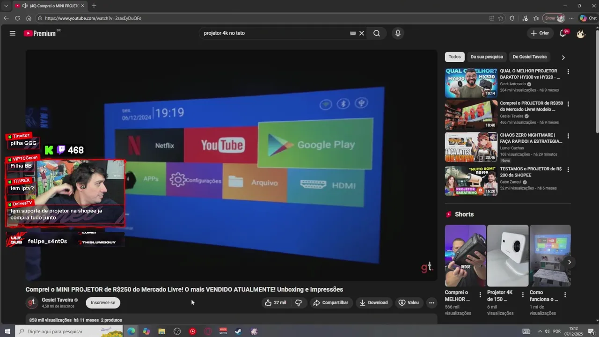Click the Valeu super thanks button
The image size is (599, 337).
coord(409,303)
